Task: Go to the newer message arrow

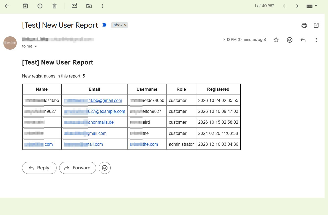Action: tap(284, 6)
